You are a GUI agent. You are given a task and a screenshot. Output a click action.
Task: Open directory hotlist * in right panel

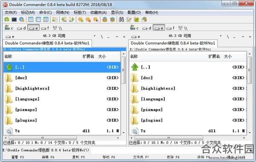(x=221, y=37)
